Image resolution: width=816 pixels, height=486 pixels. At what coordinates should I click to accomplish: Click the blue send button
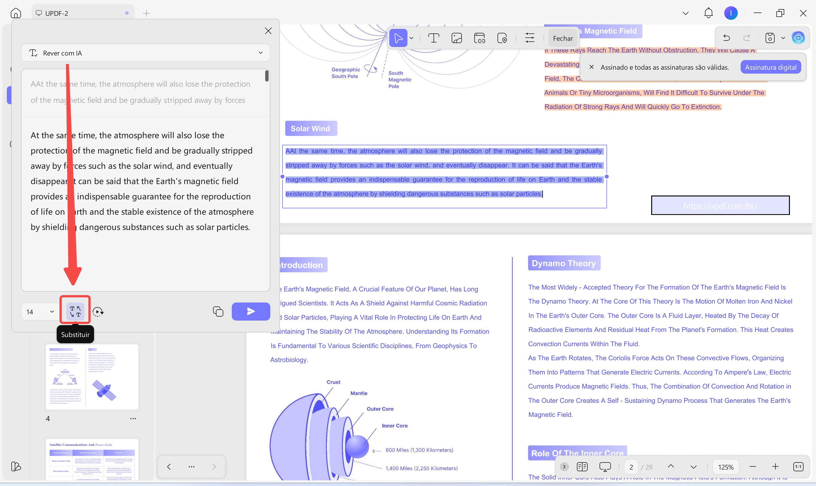pos(250,311)
